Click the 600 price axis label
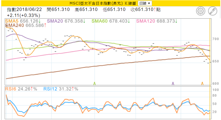The width and height of the screenshot is (221, 120). [x=216, y=83]
